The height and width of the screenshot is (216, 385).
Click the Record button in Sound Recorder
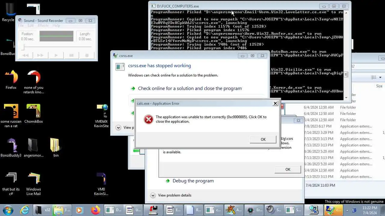pyautogui.click(x=87, y=55)
